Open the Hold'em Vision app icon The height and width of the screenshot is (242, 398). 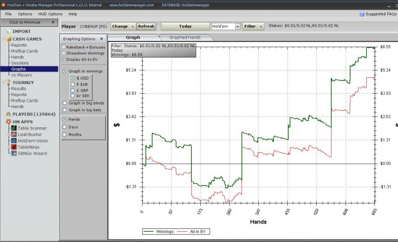tap(13, 141)
